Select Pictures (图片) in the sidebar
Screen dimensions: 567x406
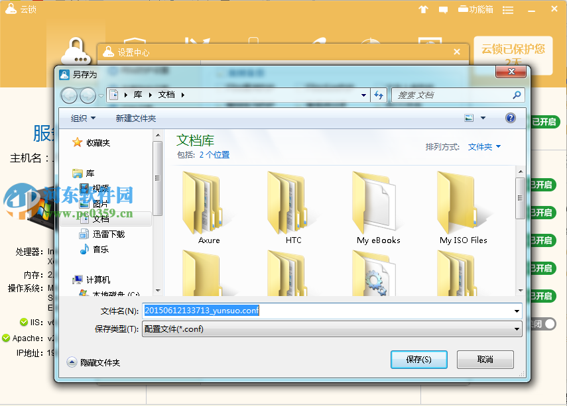click(94, 204)
